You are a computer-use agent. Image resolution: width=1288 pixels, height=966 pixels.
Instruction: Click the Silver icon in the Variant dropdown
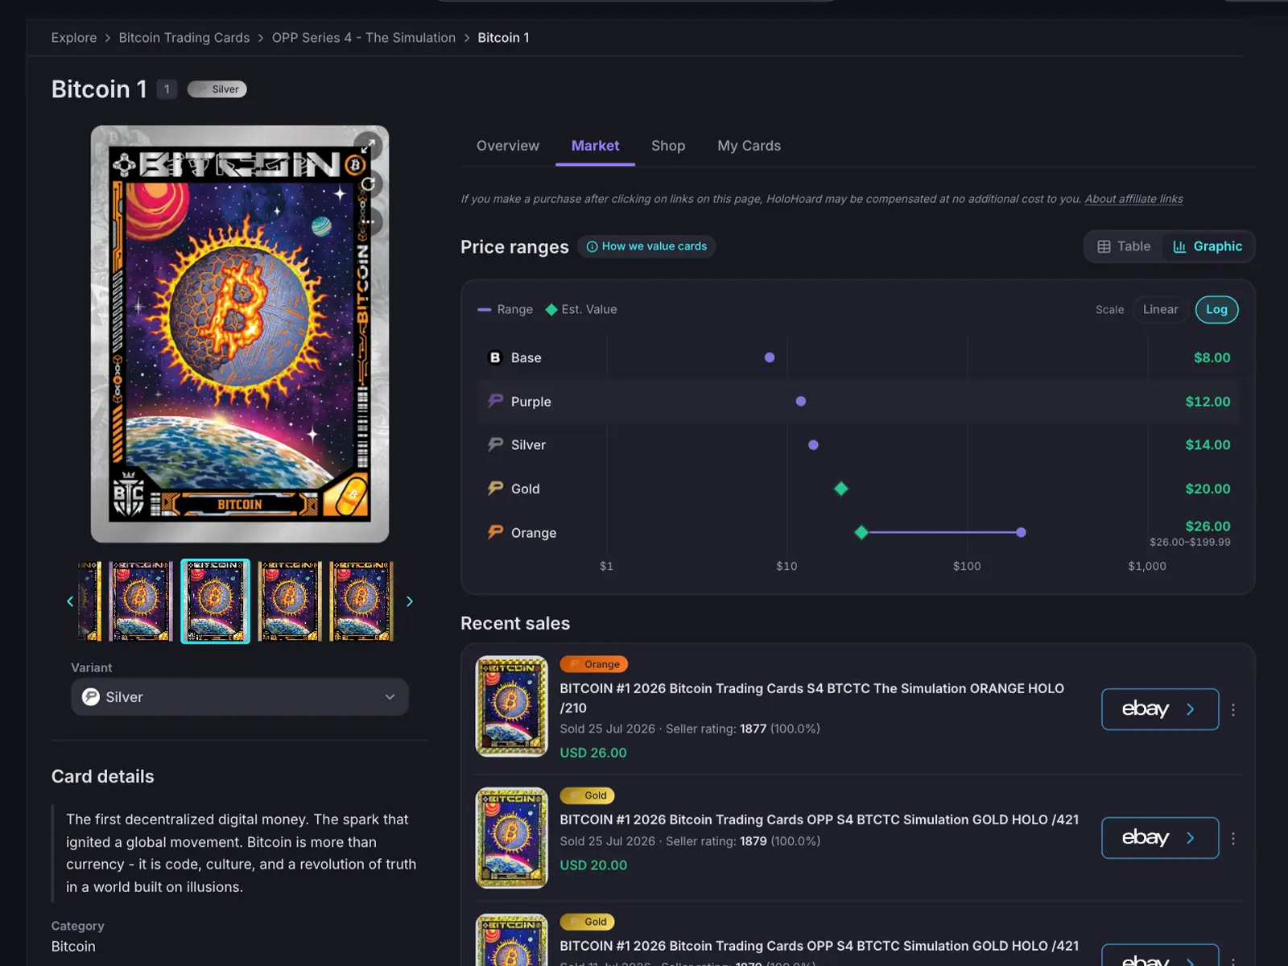[91, 696]
